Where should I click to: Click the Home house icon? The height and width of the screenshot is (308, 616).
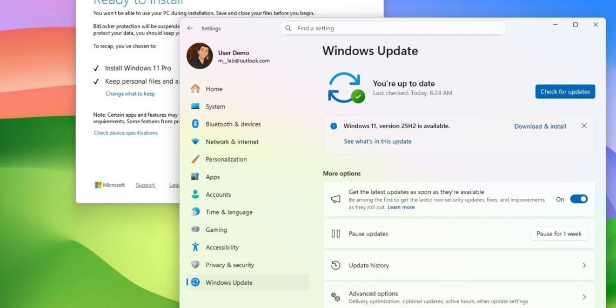[195, 89]
